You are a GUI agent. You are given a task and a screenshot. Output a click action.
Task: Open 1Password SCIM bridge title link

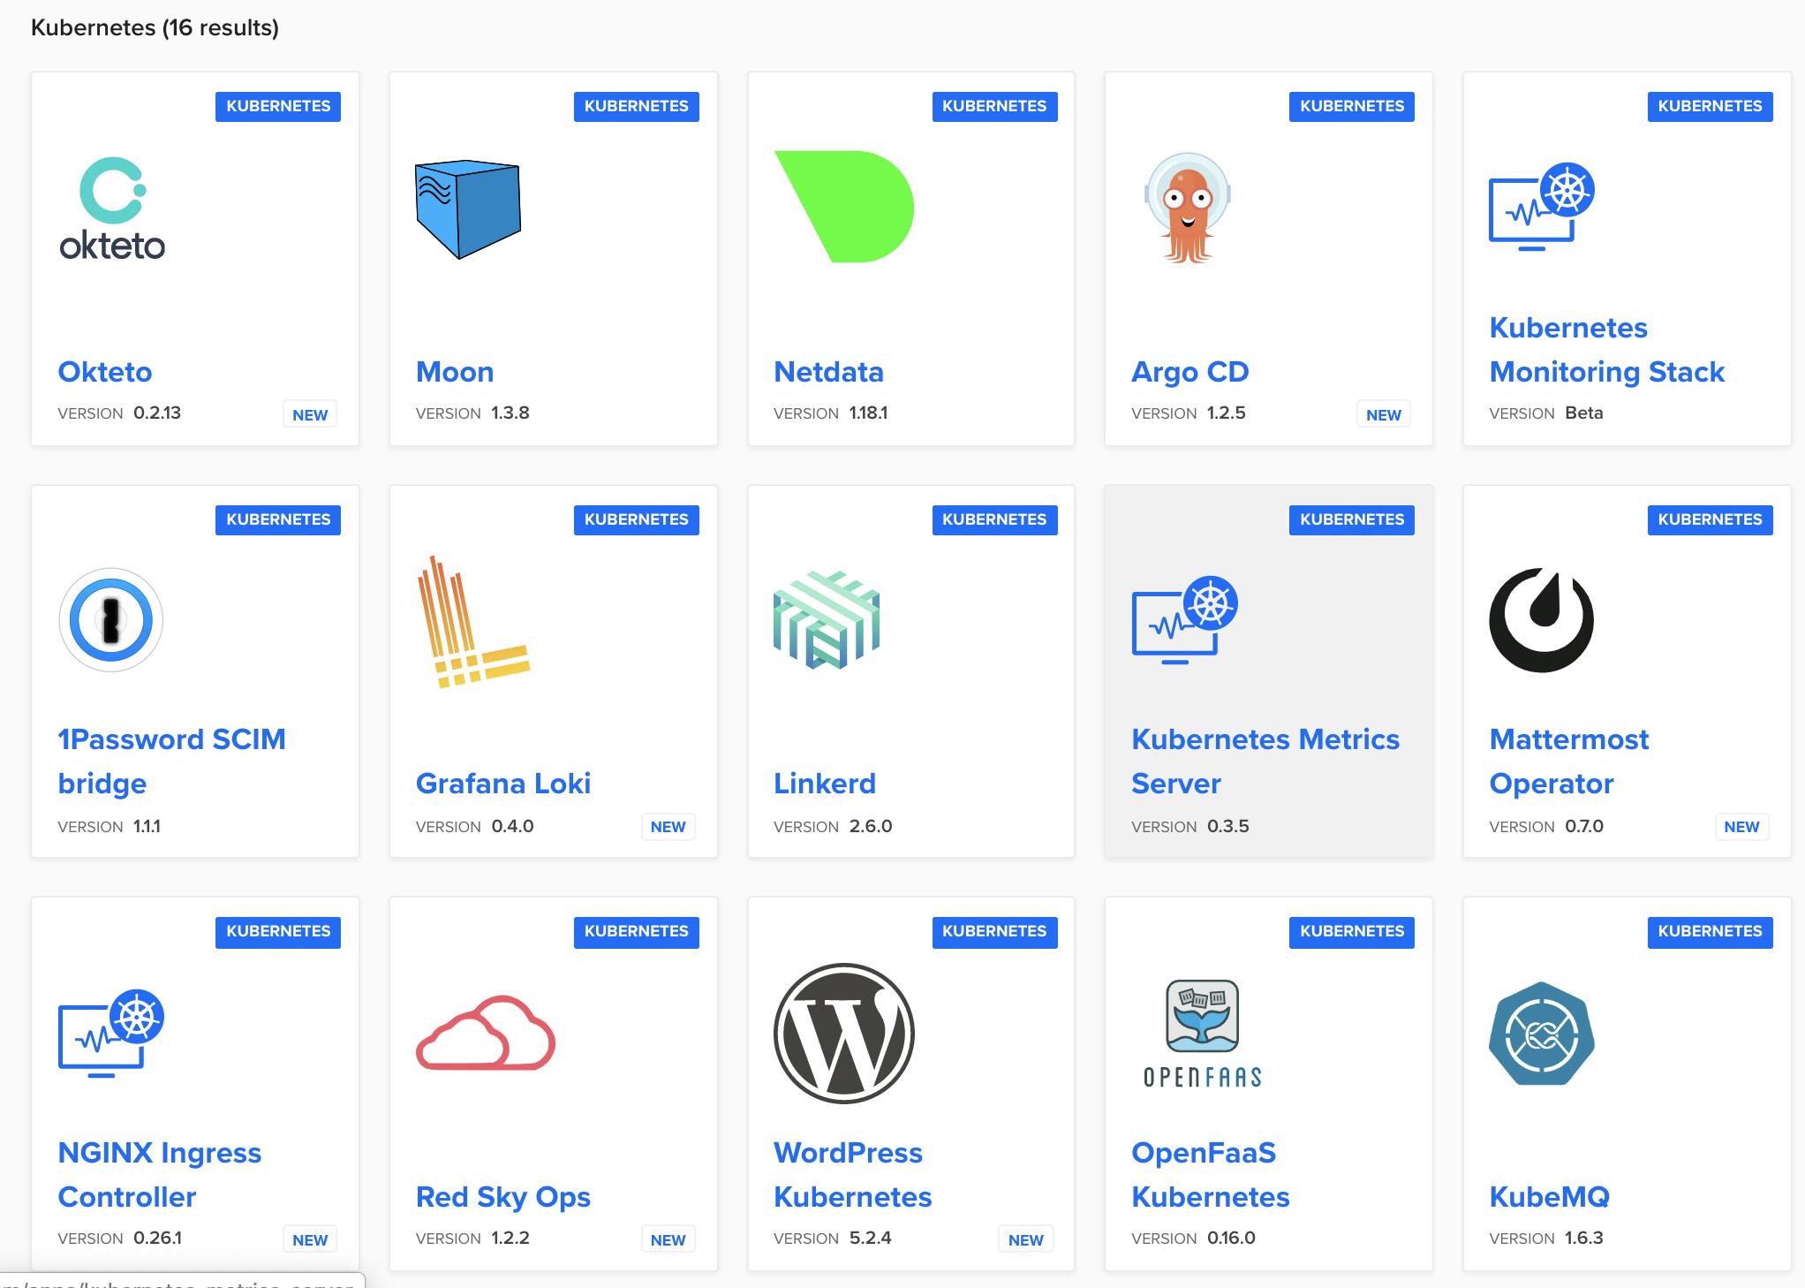pyautogui.click(x=172, y=761)
